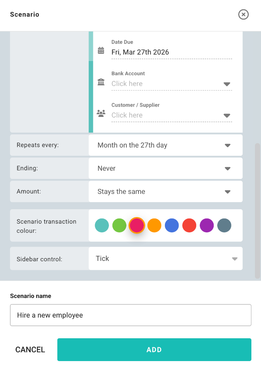Screen dimensions: 261x365
Task: Pick the teal scenario colour
Action: [102, 225]
